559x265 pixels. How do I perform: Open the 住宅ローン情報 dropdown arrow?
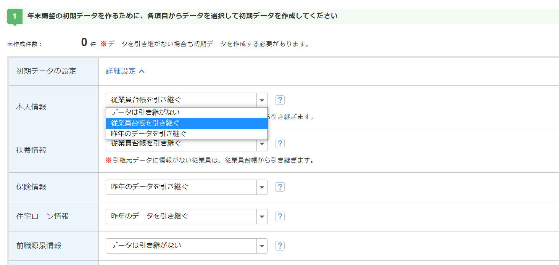(x=262, y=217)
